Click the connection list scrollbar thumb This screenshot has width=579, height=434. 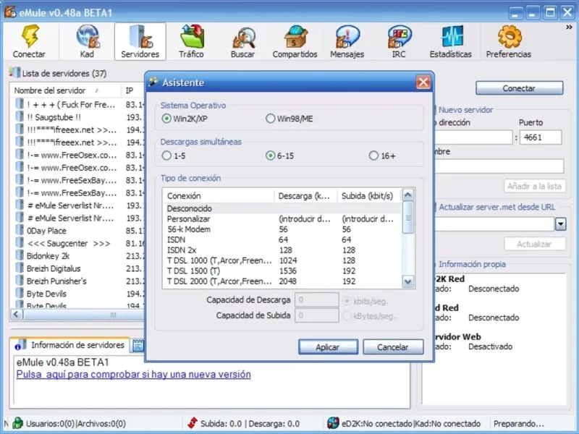pos(407,218)
